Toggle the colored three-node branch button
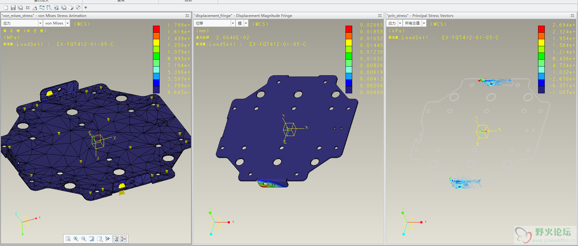This screenshot has width=578, height=246. [123, 239]
